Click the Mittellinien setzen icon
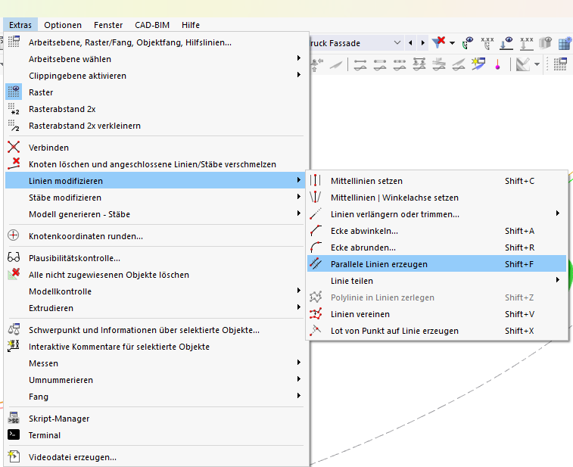This screenshot has height=467, width=573. 315,180
